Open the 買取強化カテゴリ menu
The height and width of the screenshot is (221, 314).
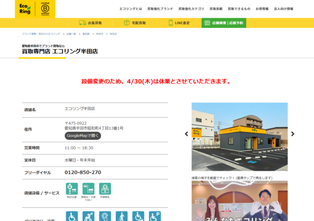191,9
